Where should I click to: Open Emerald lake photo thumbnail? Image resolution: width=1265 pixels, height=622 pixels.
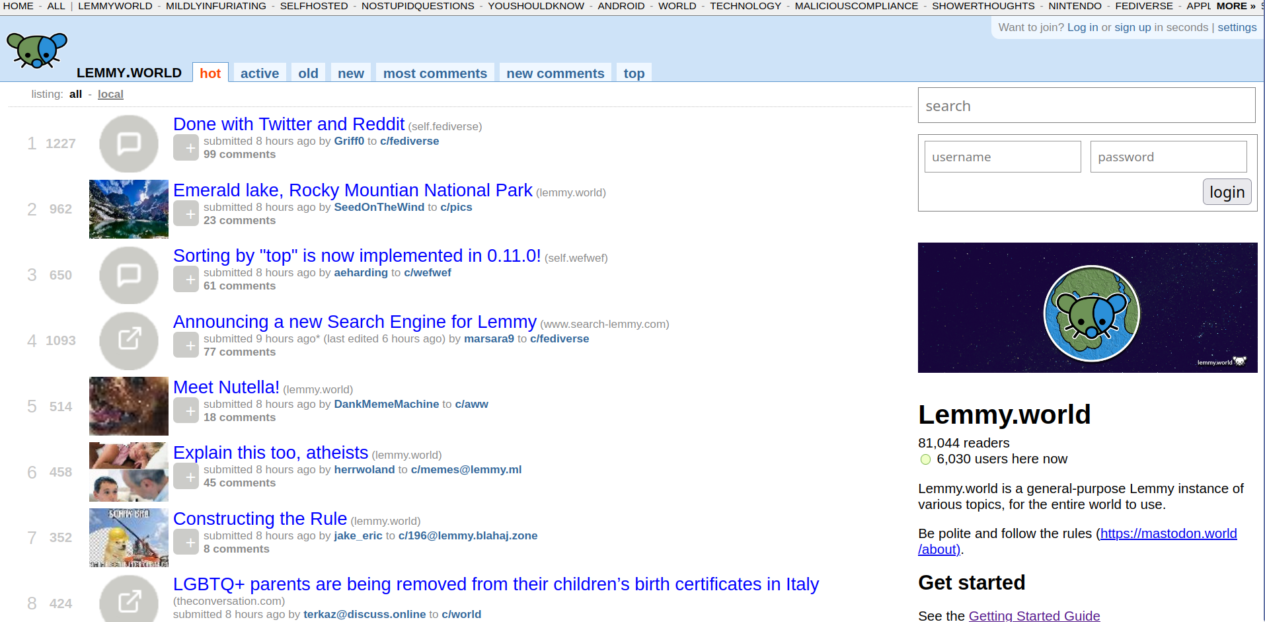coord(129,209)
